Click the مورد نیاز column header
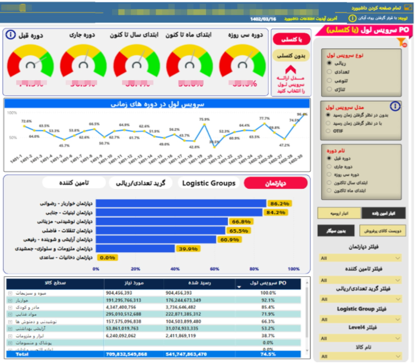 pyautogui.click(x=134, y=283)
